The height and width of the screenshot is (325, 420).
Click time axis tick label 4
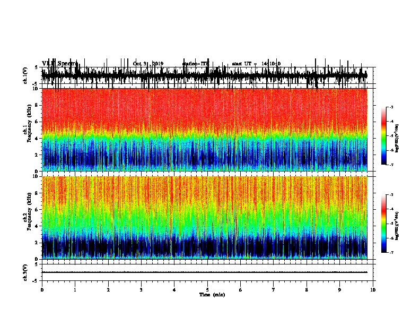pos(174,290)
